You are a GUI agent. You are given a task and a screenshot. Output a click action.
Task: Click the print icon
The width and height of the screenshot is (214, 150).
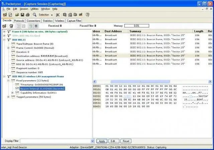28,15
